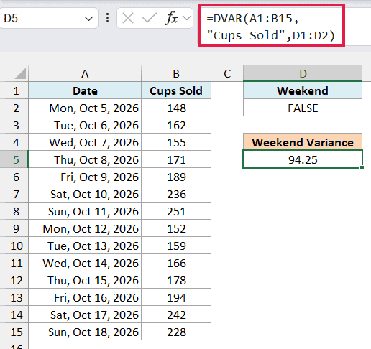Screen dimensions: 371x349
Task: Click cell Wed, Oct 7, 2026
Action: (x=85, y=142)
